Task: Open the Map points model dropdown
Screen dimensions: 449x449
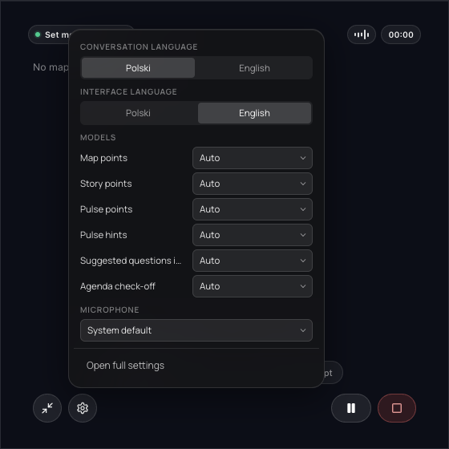Action: click(x=253, y=158)
